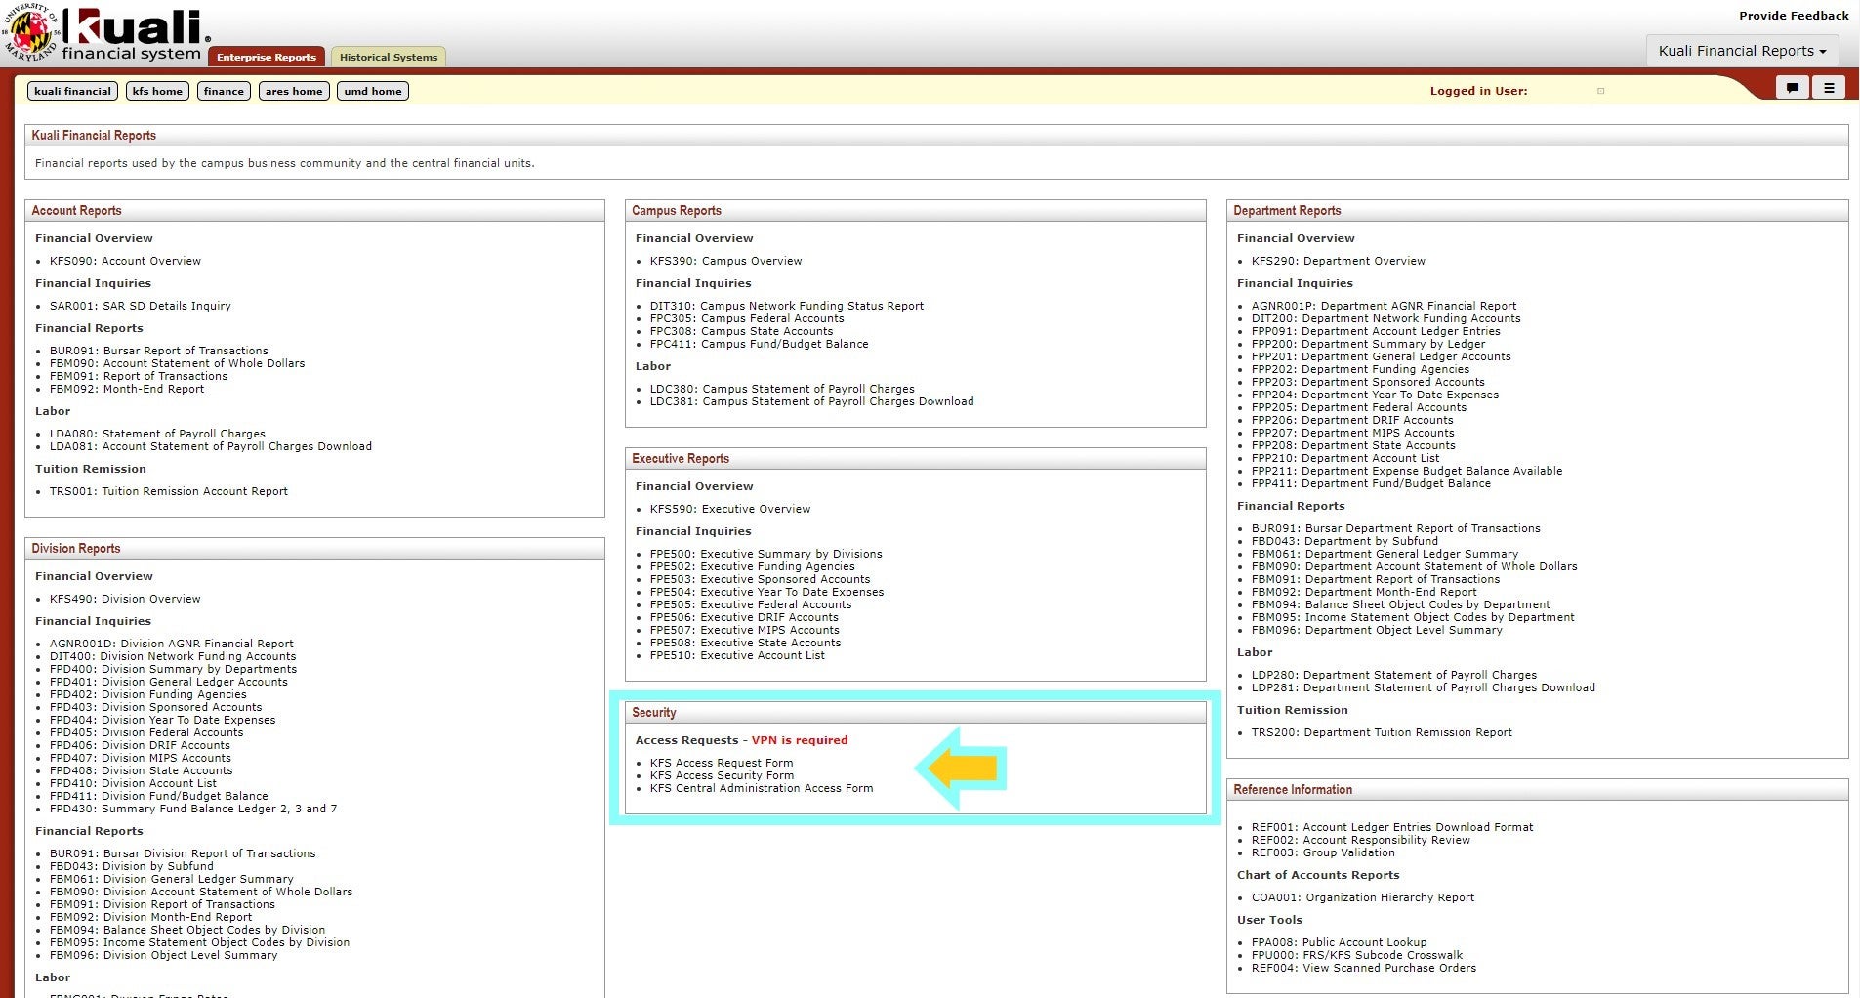The image size is (1860, 998).
Task: Open the hamburger menu icon
Action: (1830, 87)
